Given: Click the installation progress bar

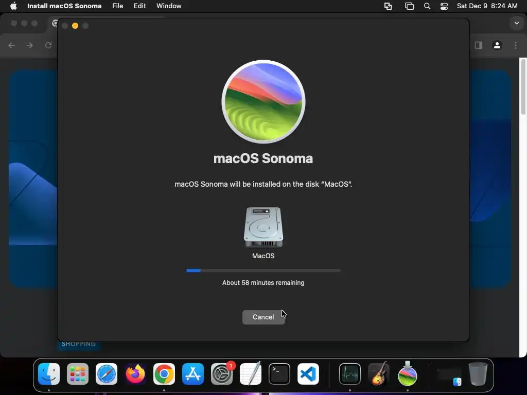Looking at the screenshot, I should (263, 271).
